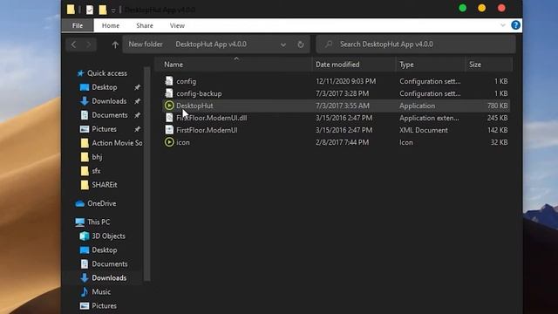Click the New folder breadcrumb

(x=146, y=44)
